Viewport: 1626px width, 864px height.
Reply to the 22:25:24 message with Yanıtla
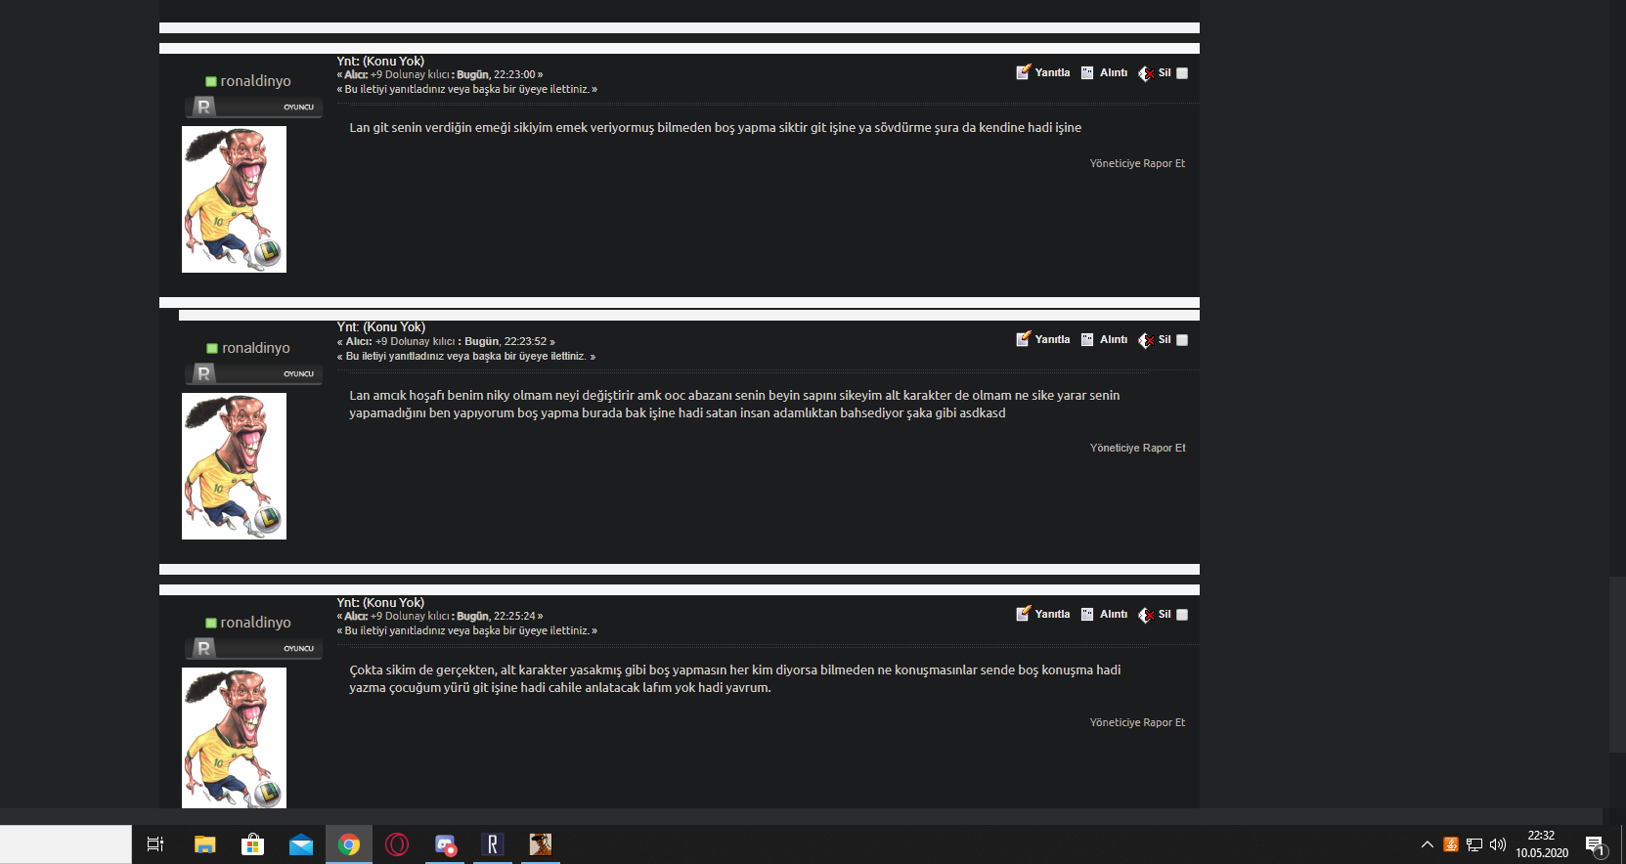click(x=1043, y=614)
